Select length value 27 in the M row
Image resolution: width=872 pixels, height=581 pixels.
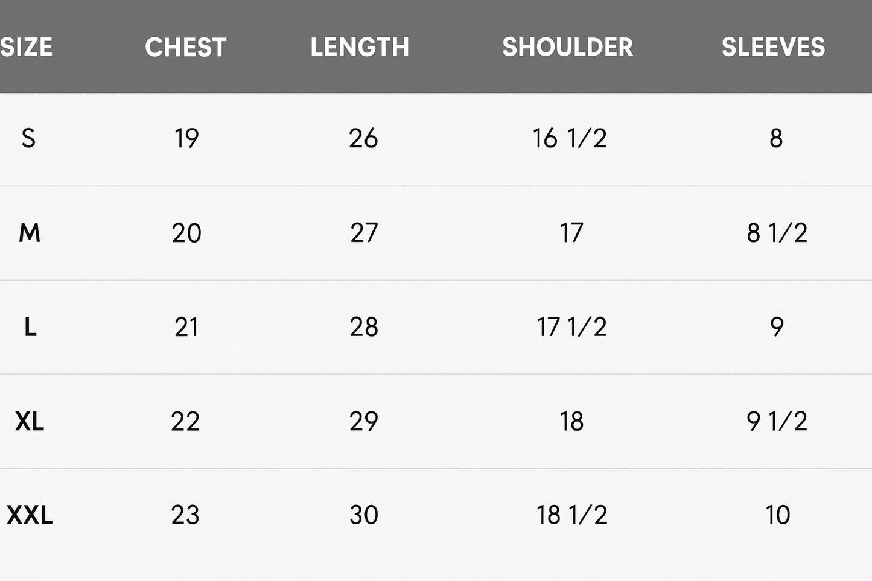click(364, 233)
